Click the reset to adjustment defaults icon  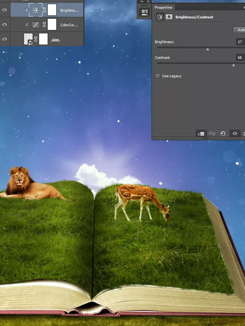223,133
